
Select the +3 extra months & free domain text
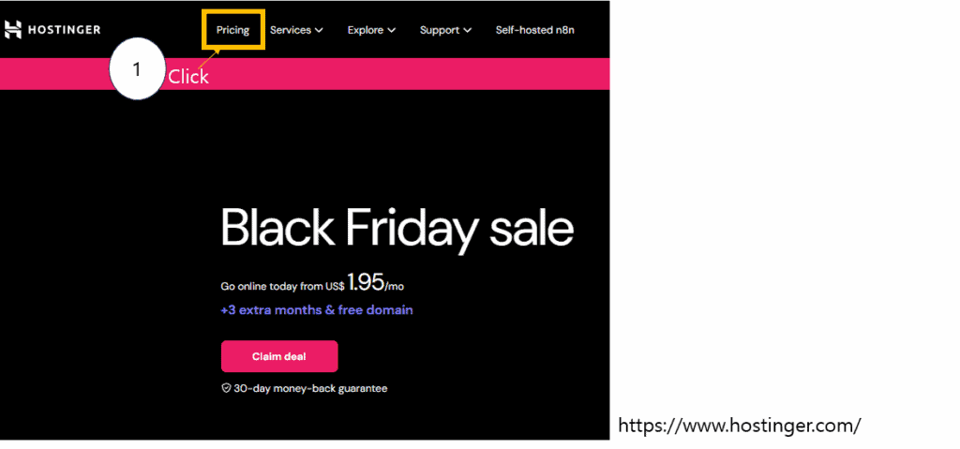click(317, 309)
